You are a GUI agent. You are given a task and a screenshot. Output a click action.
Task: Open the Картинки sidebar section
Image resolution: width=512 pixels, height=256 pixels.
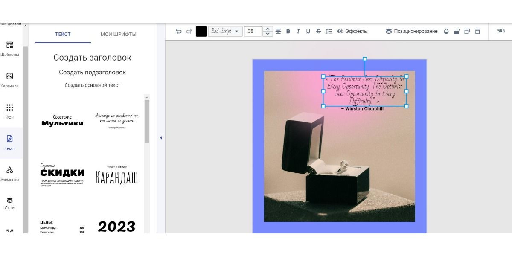click(x=9, y=80)
